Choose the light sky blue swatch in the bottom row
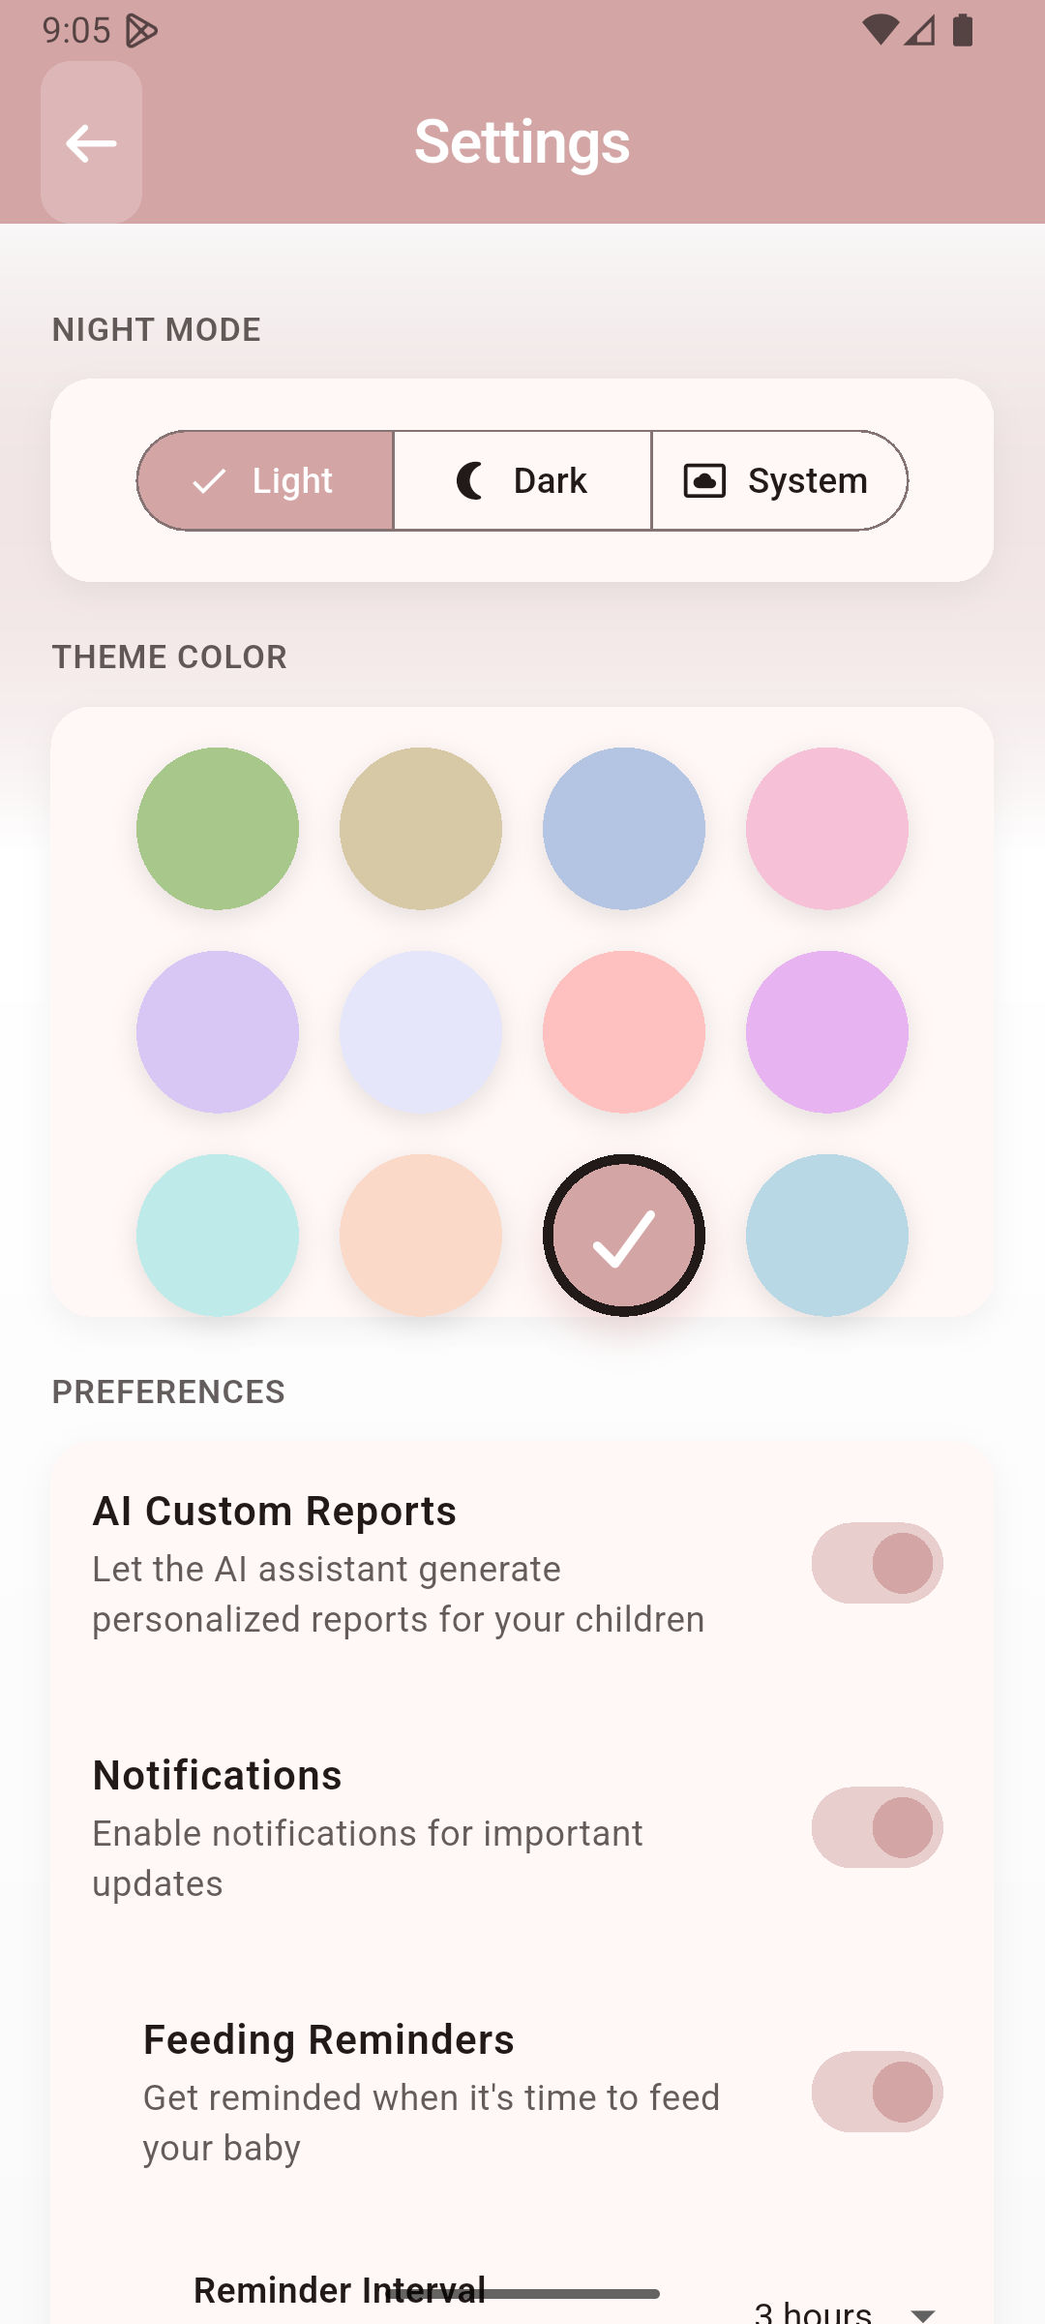This screenshot has height=2324, width=1045. pyautogui.click(x=827, y=1235)
